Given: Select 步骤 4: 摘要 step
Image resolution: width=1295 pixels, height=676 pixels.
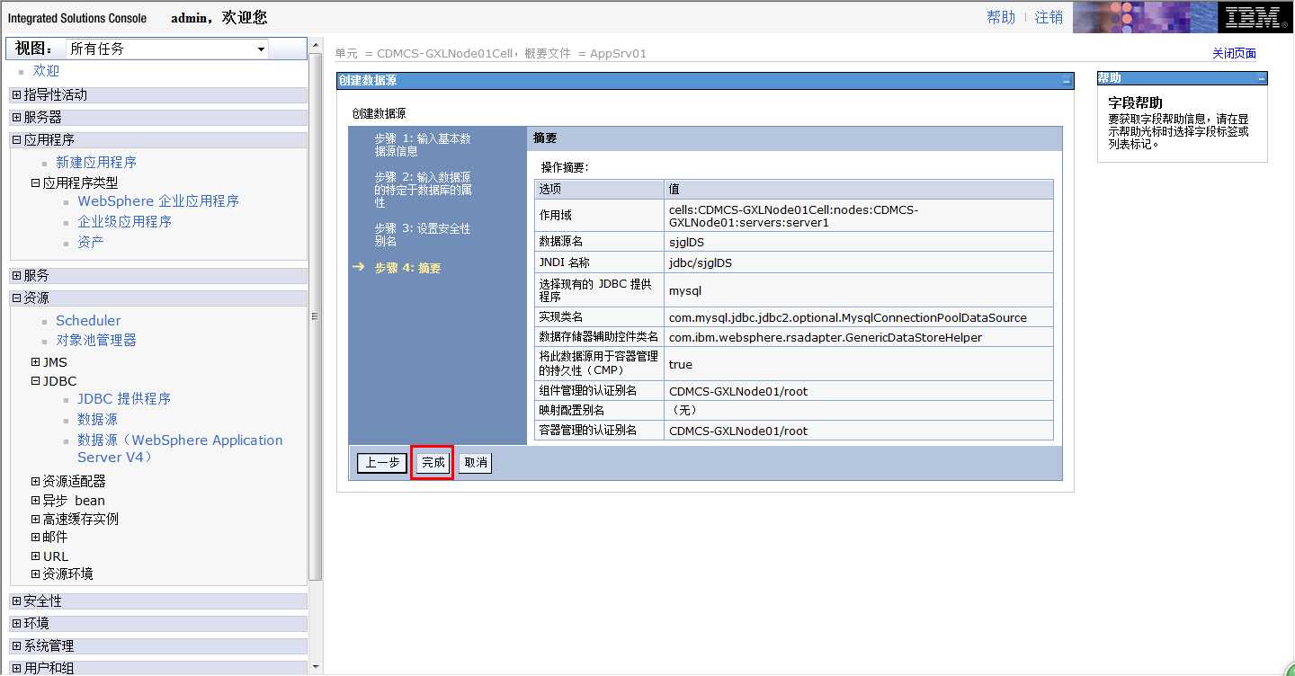Looking at the screenshot, I should (x=407, y=268).
